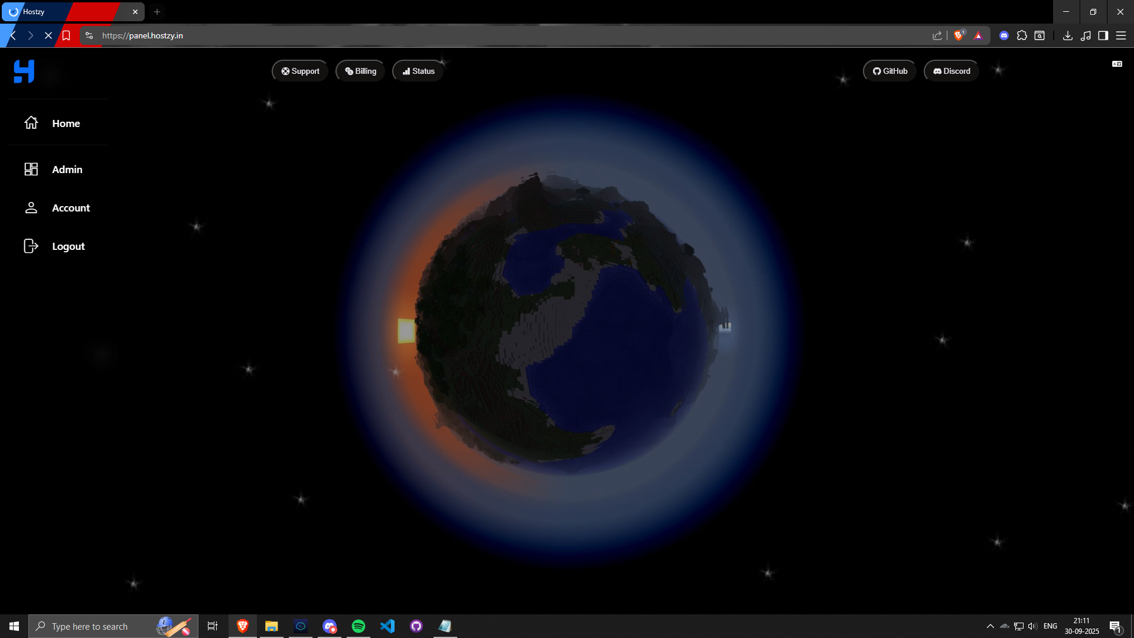
Task: Click the Support button
Action: coord(300,71)
